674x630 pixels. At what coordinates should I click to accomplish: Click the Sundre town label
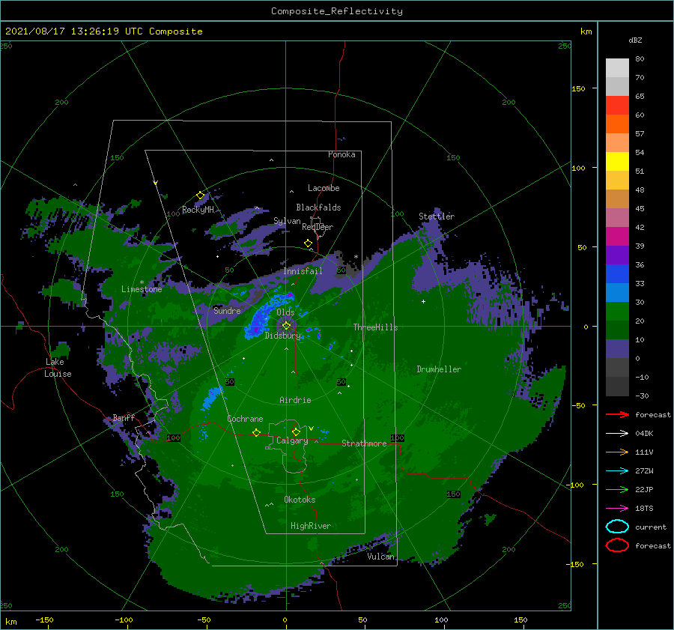point(227,310)
